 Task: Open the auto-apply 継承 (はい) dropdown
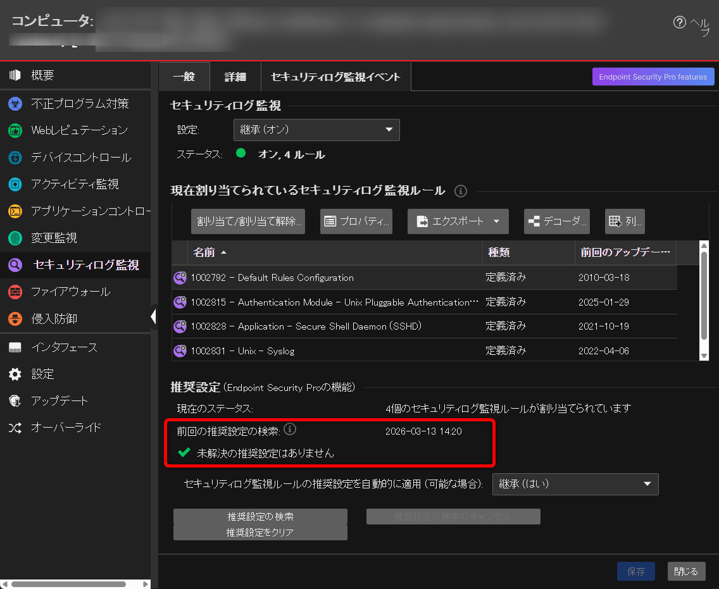[x=575, y=484]
